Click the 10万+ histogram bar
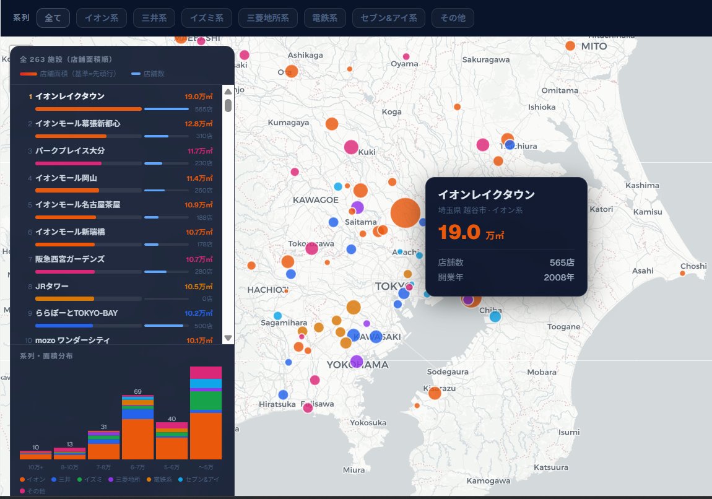Image resolution: width=712 pixels, height=499 pixels. click(x=35, y=454)
